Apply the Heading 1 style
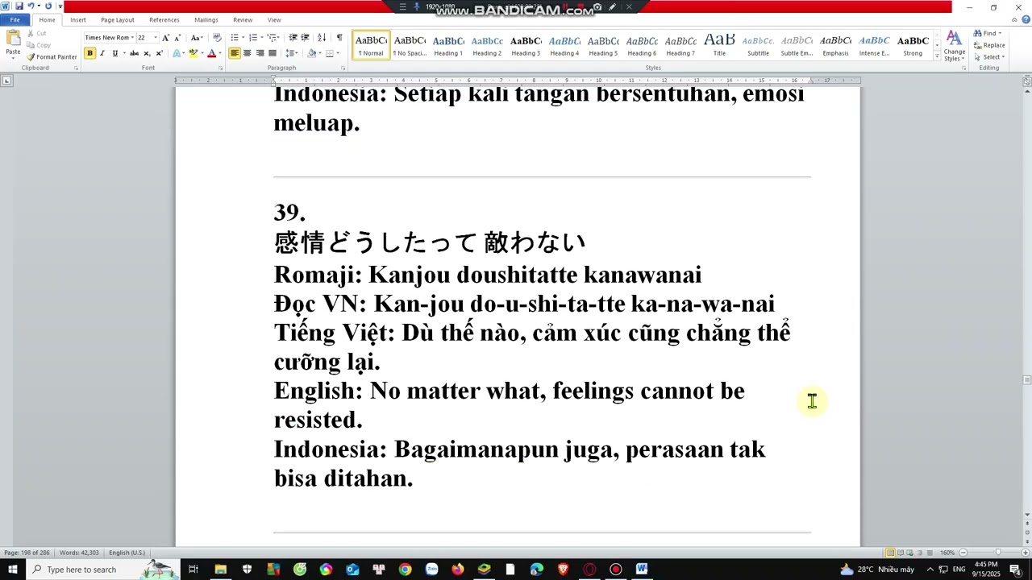 point(448,45)
